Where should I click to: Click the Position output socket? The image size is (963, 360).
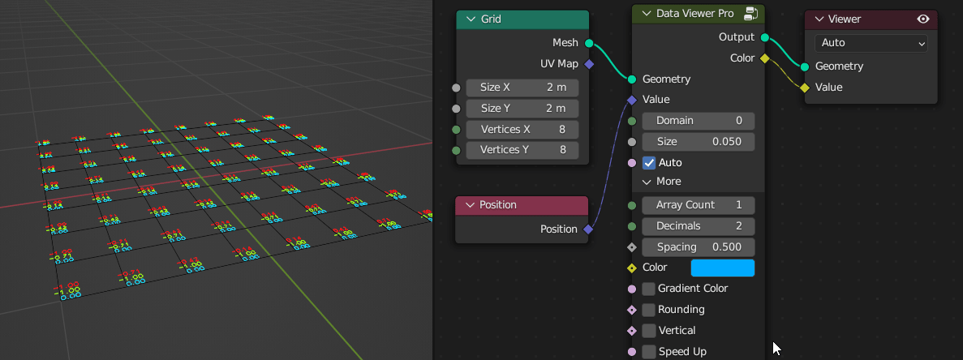click(x=588, y=229)
